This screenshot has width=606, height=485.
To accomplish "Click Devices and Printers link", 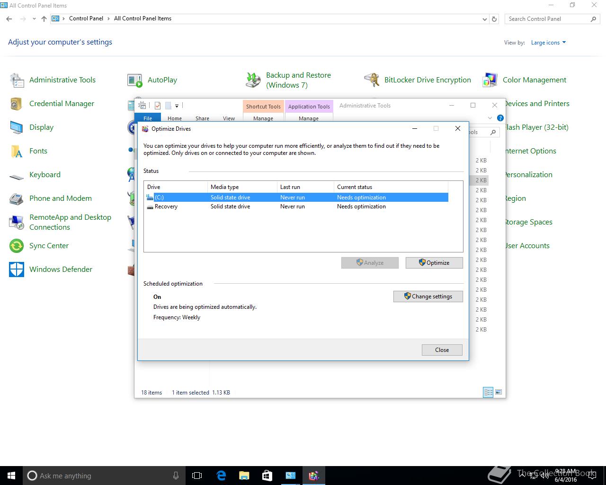I will point(537,103).
